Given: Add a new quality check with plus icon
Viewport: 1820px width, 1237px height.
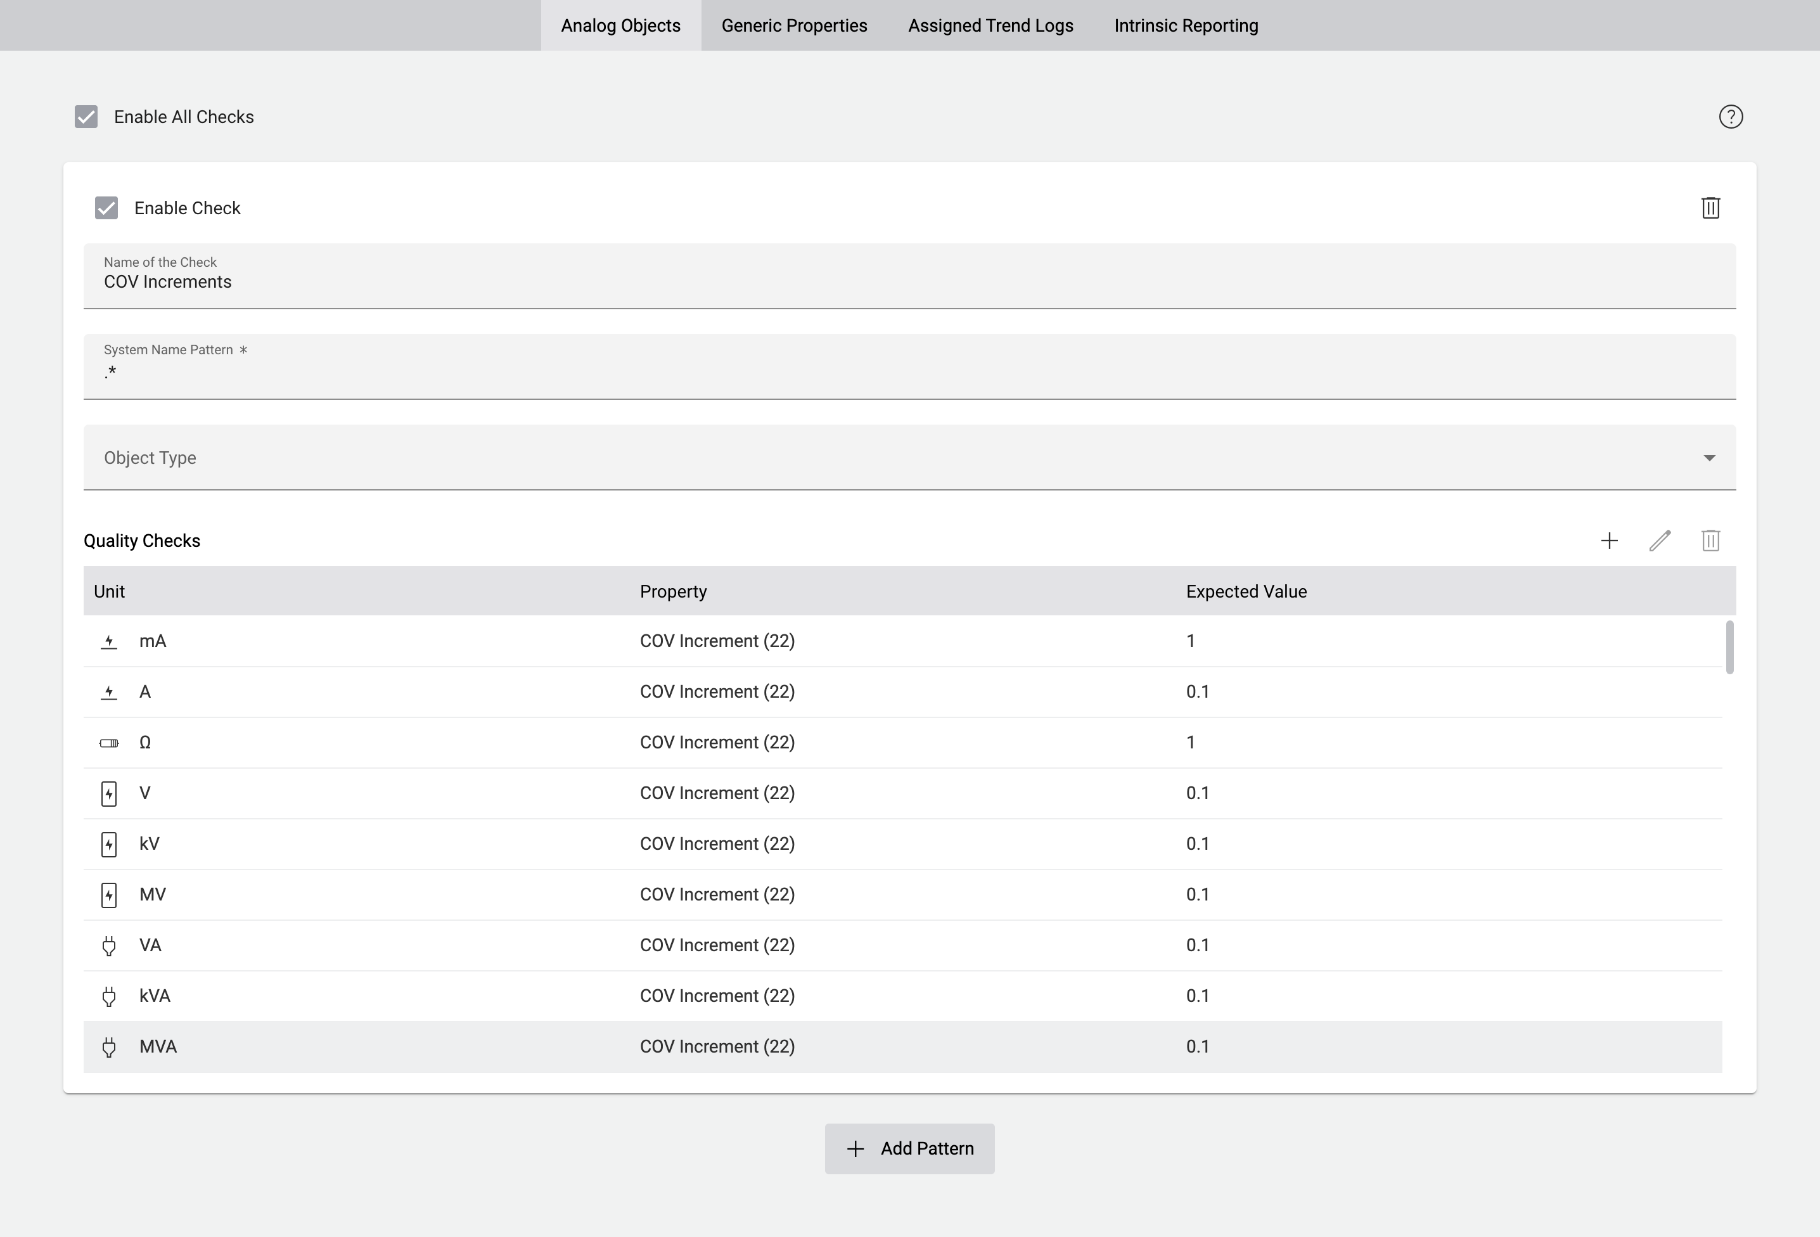Looking at the screenshot, I should [1608, 540].
